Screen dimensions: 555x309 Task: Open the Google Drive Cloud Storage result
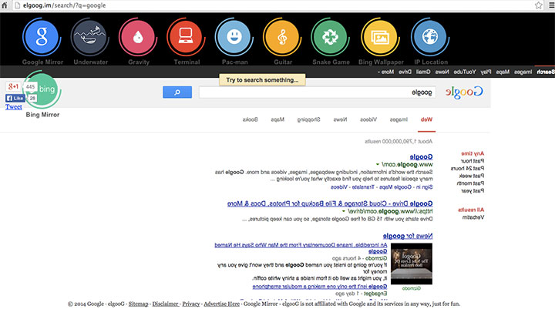[330, 204]
